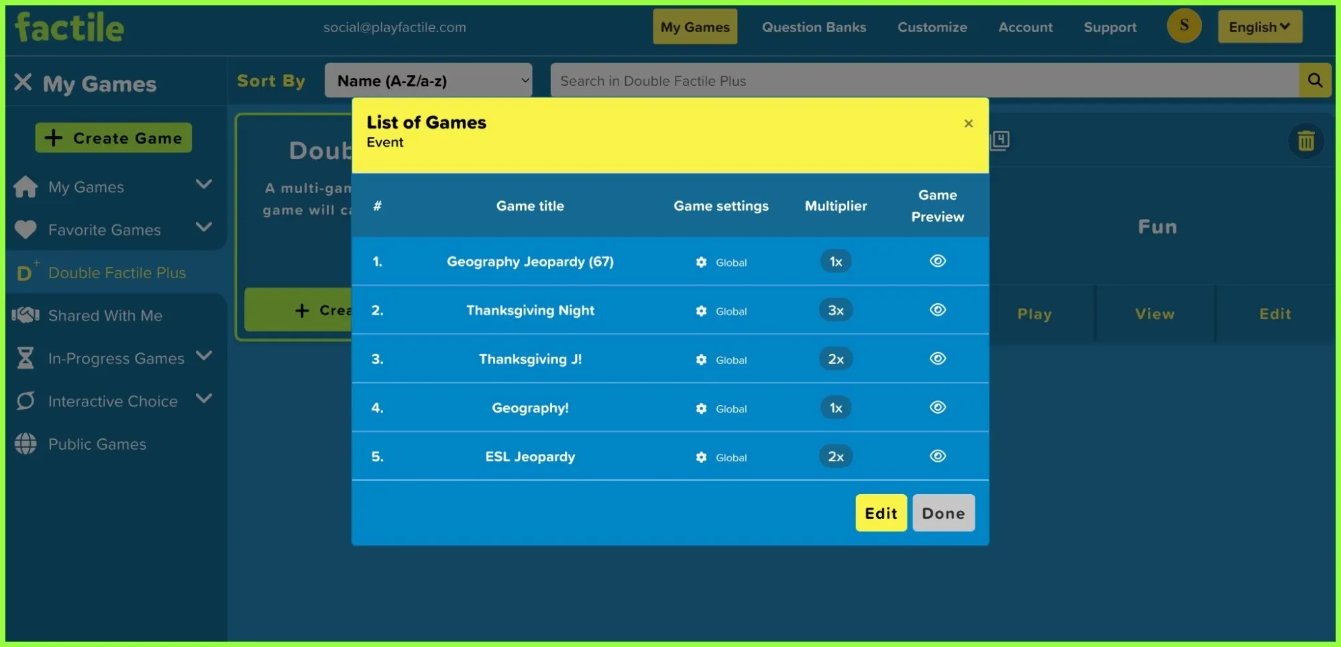Click the Double Factile Plus D+ icon
This screenshot has width=1341, height=647.
(x=25, y=272)
